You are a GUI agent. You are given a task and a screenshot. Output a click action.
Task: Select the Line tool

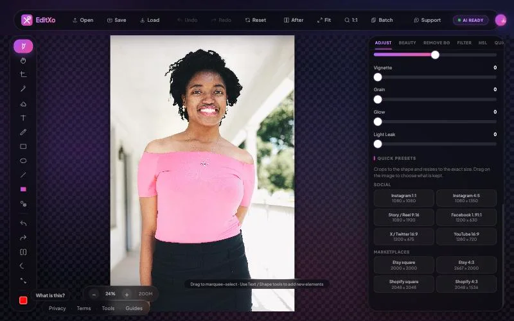tap(23, 175)
